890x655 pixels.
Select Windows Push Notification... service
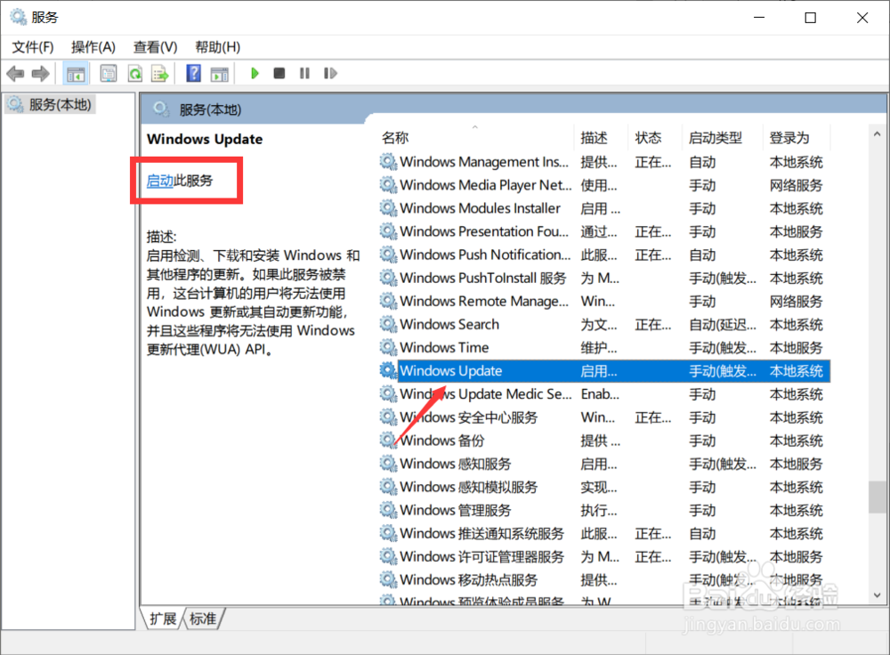(x=604, y=255)
